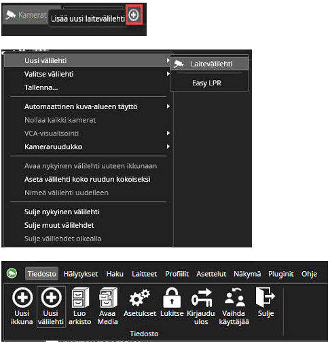Open the Pluginit ribbon tab
The image size is (330, 343).
(x=281, y=274)
